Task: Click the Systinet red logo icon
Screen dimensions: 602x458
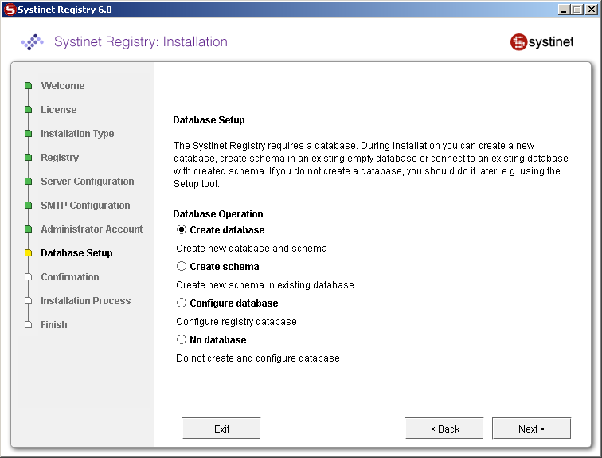Action: (x=518, y=42)
